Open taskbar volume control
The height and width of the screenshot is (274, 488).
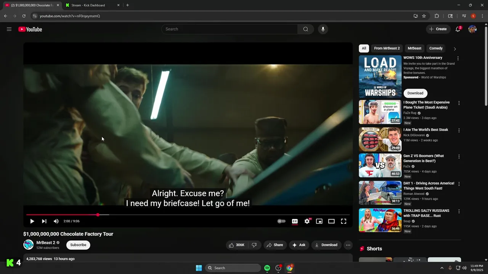(x=464, y=268)
